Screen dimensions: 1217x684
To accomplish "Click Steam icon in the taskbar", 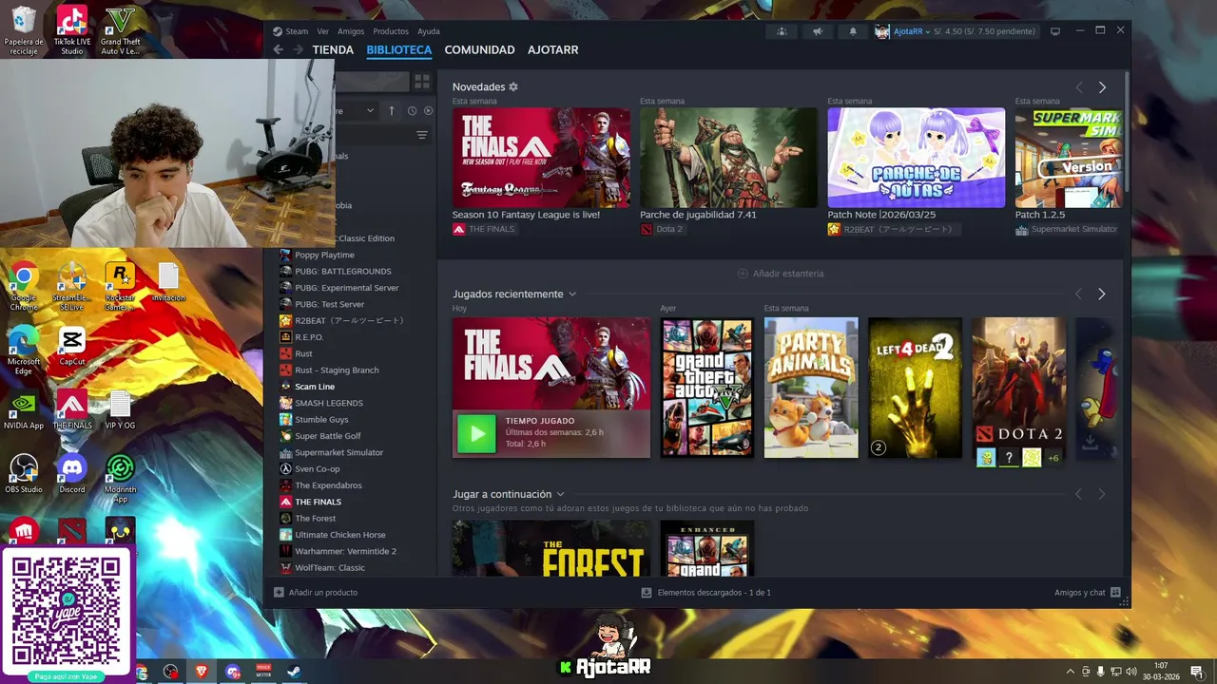I will [x=295, y=672].
